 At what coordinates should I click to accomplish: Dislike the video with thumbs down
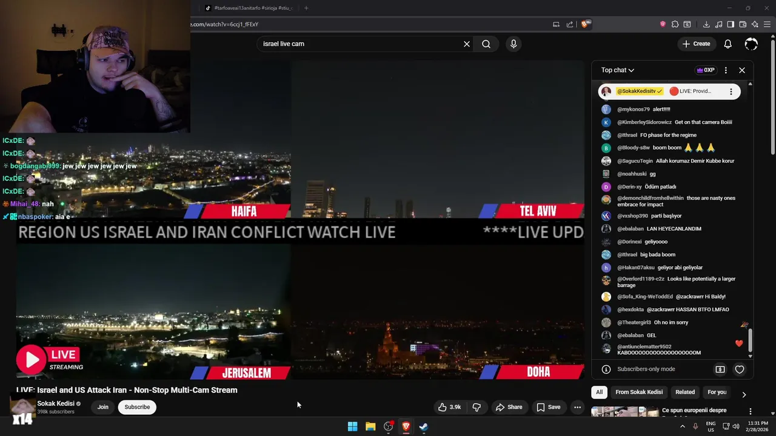point(477,407)
